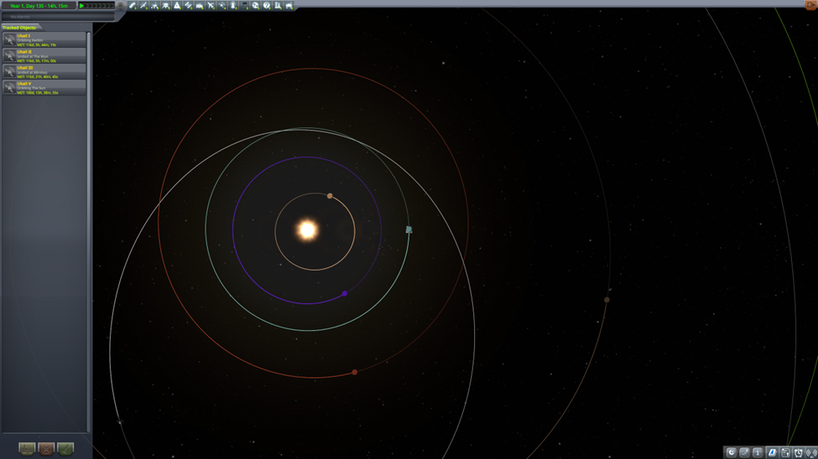This screenshot has height=459, width=818.
Task: Exit the tracking station via orange corner button
Action: [x=810, y=5]
